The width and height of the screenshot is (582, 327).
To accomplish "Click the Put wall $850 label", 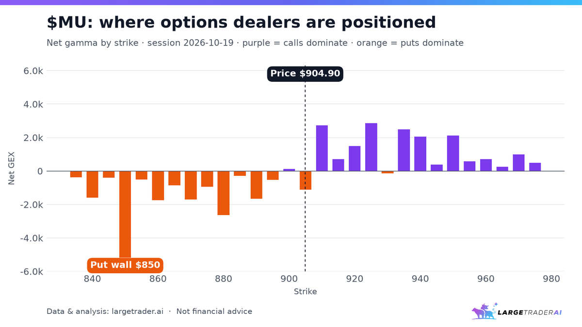I will coord(125,265).
